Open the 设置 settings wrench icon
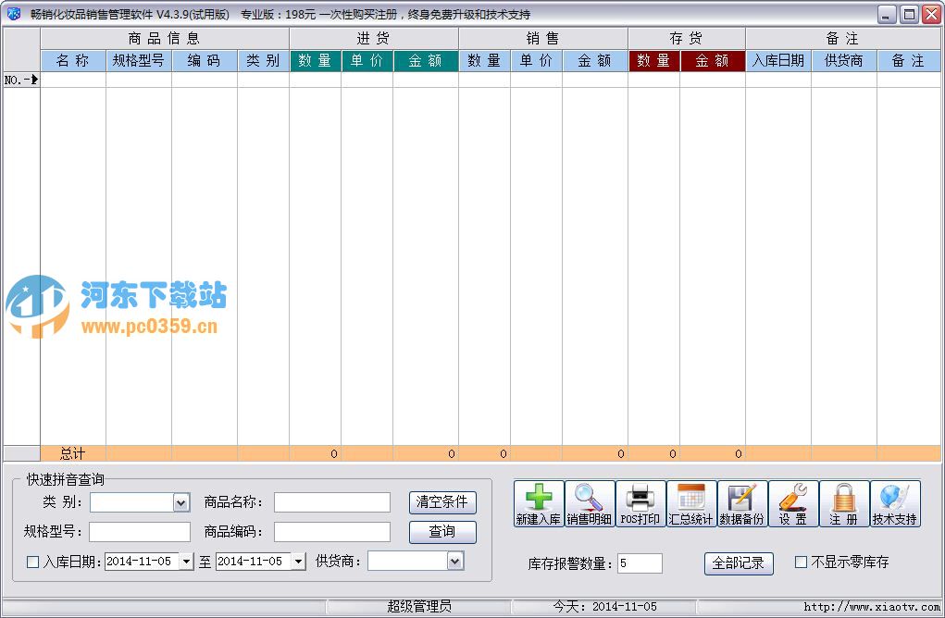Image resolution: width=945 pixels, height=618 pixels. [792, 503]
